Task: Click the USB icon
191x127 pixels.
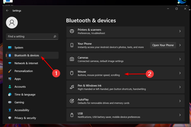Action: [72, 115]
